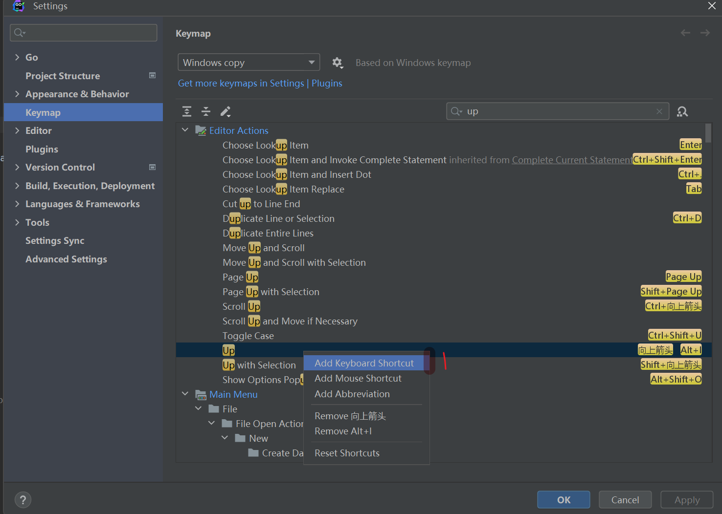Collapse the File group in tree
The image size is (722, 514).
coord(198,408)
